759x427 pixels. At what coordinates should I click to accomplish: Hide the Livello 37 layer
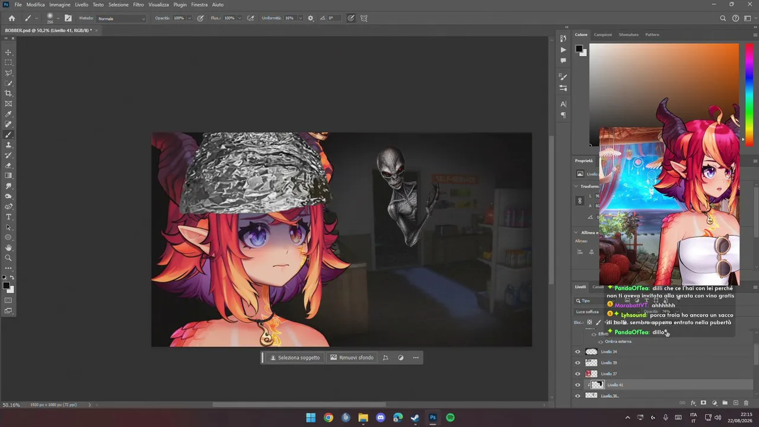click(x=578, y=374)
